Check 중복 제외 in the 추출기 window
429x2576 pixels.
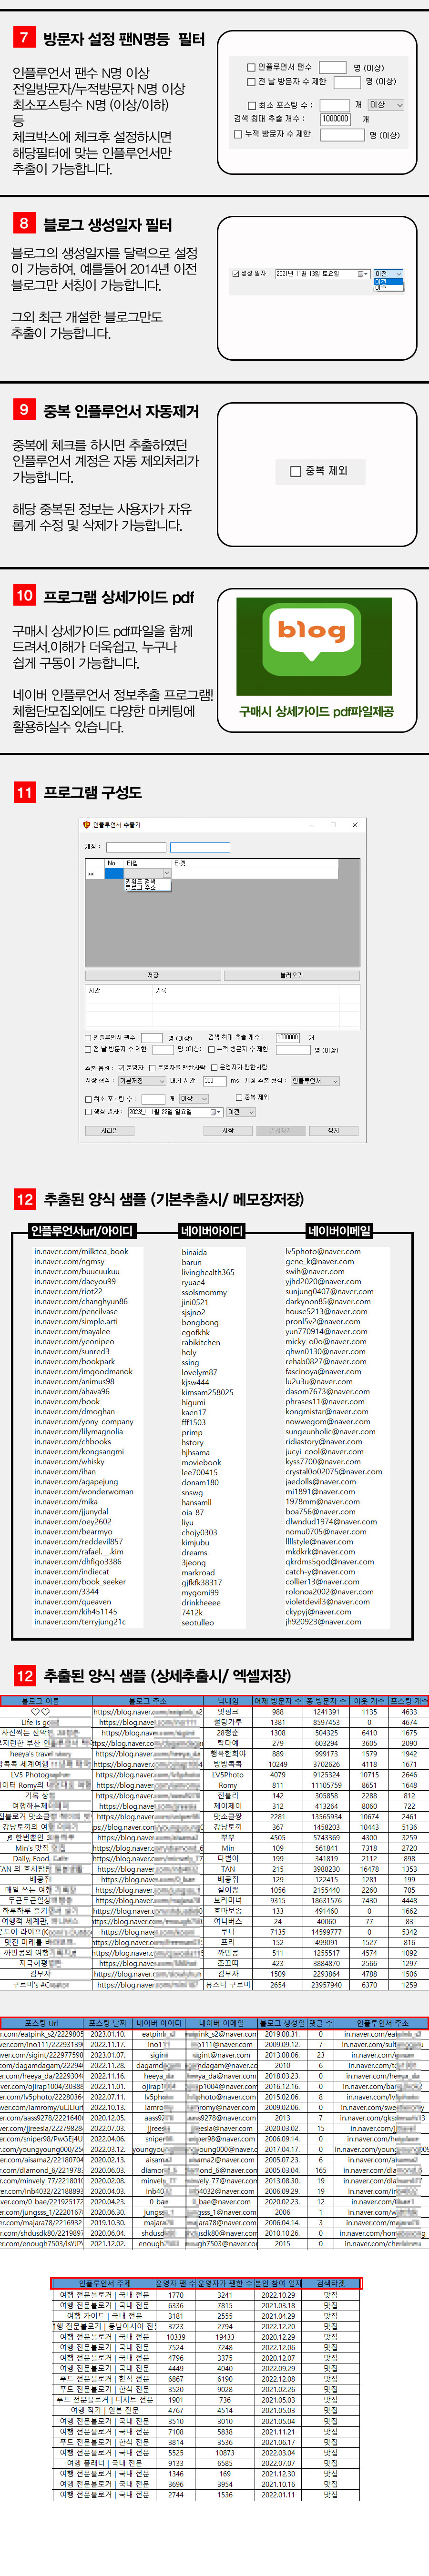click(240, 1097)
